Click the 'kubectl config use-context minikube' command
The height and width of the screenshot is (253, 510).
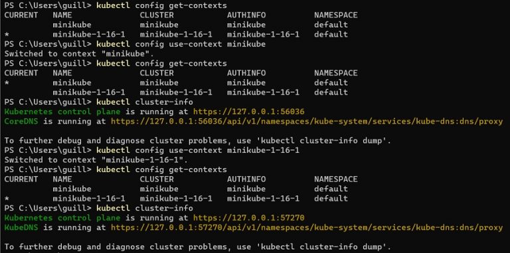pyautogui.click(x=181, y=44)
